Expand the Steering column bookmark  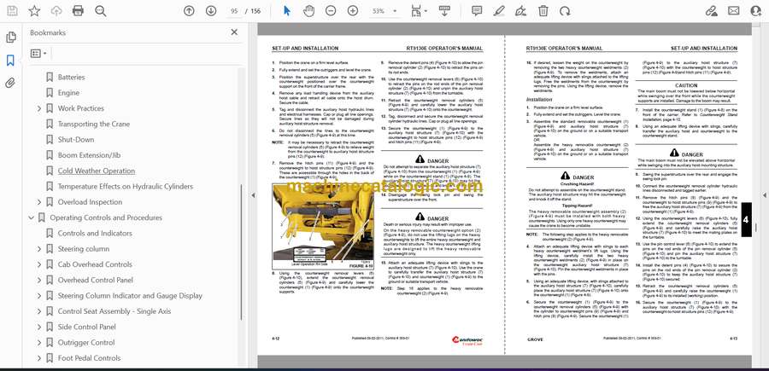click(39, 249)
